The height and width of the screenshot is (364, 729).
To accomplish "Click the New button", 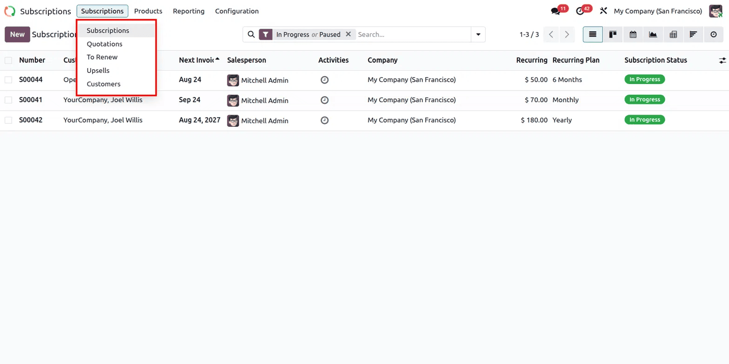I will pyautogui.click(x=17, y=34).
